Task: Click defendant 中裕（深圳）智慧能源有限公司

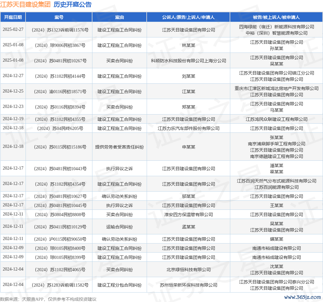Action: 276,33
